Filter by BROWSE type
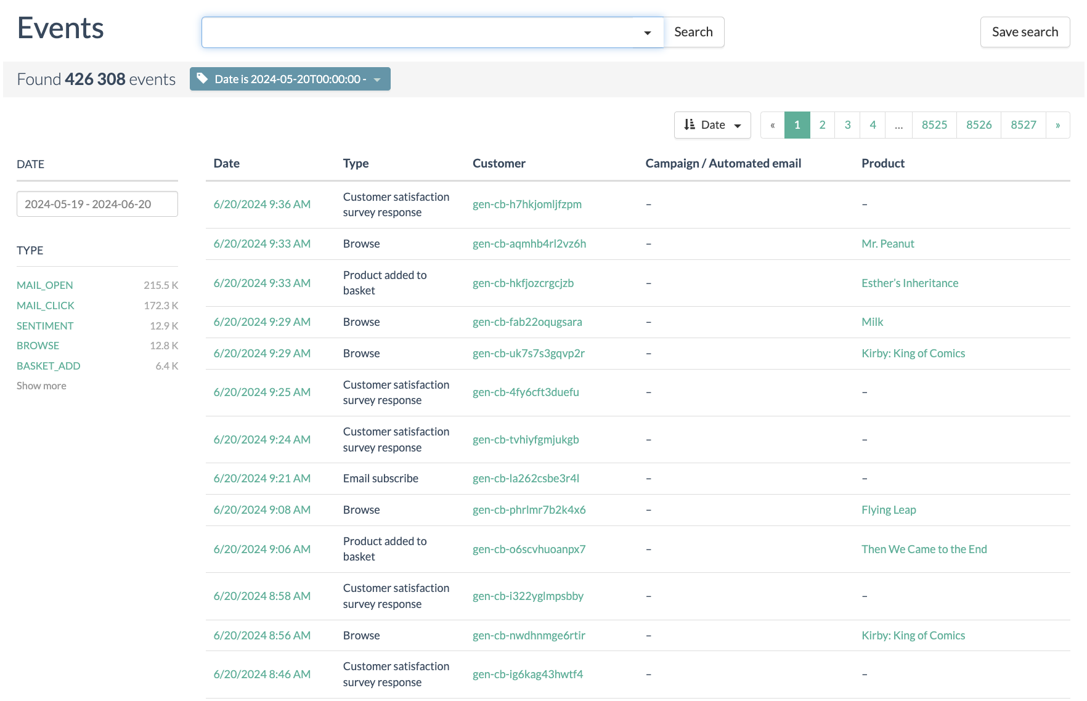This screenshot has height=701, width=1087. click(38, 346)
